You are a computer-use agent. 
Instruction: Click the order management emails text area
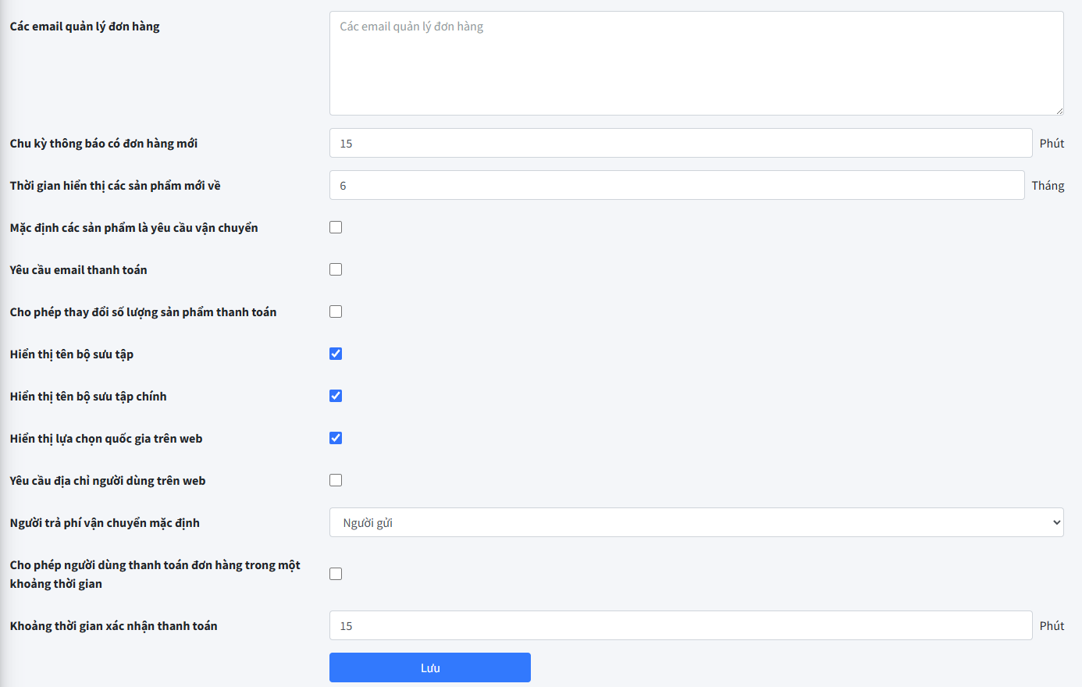tap(695, 63)
